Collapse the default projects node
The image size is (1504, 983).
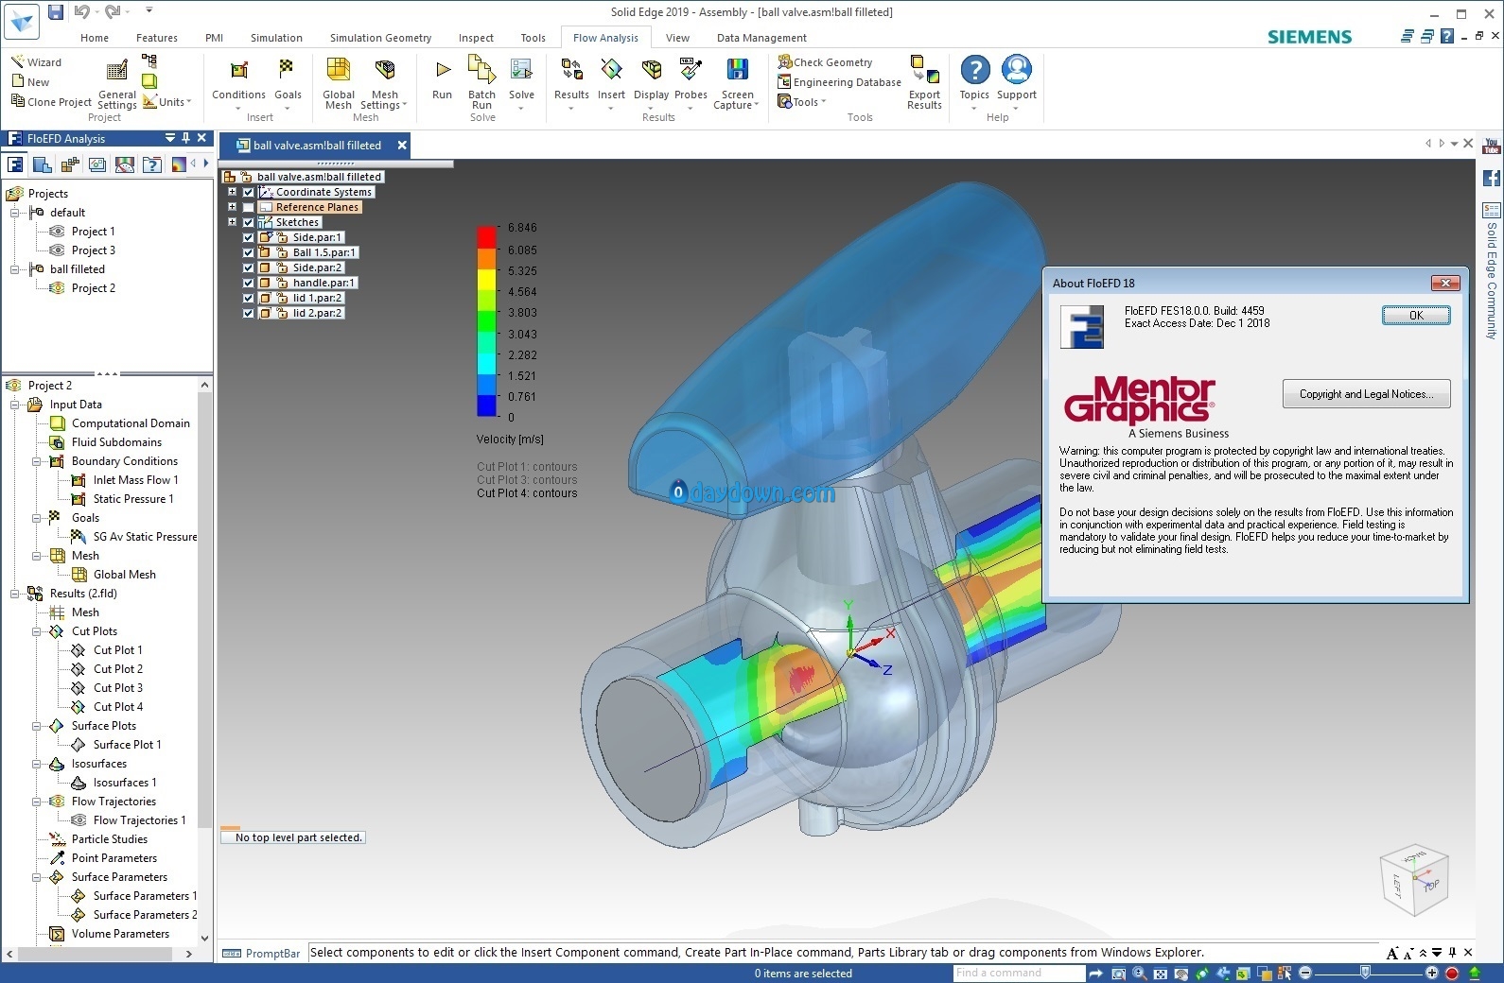point(15,213)
